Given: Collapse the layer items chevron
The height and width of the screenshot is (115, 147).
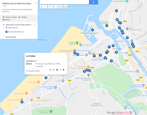Looking at the screenshot, I should tap(3, 28).
